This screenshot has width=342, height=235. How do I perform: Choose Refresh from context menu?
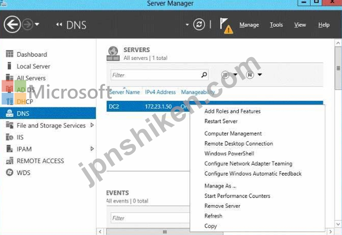click(x=213, y=216)
